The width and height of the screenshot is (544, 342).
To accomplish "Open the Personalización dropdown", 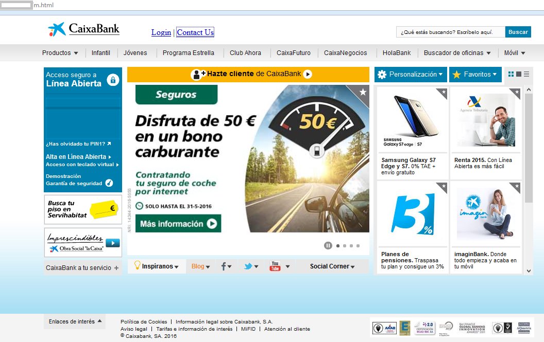I will coord(411,75).
